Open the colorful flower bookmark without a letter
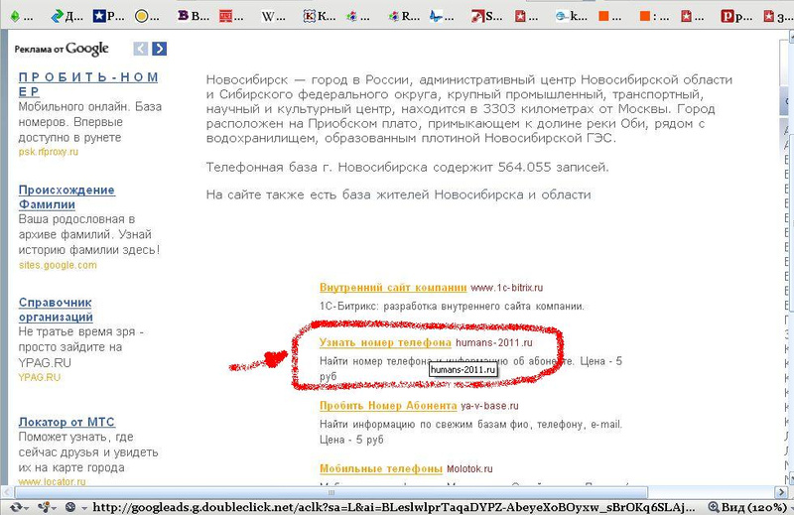The image size is (794, 515). [358, 17]
